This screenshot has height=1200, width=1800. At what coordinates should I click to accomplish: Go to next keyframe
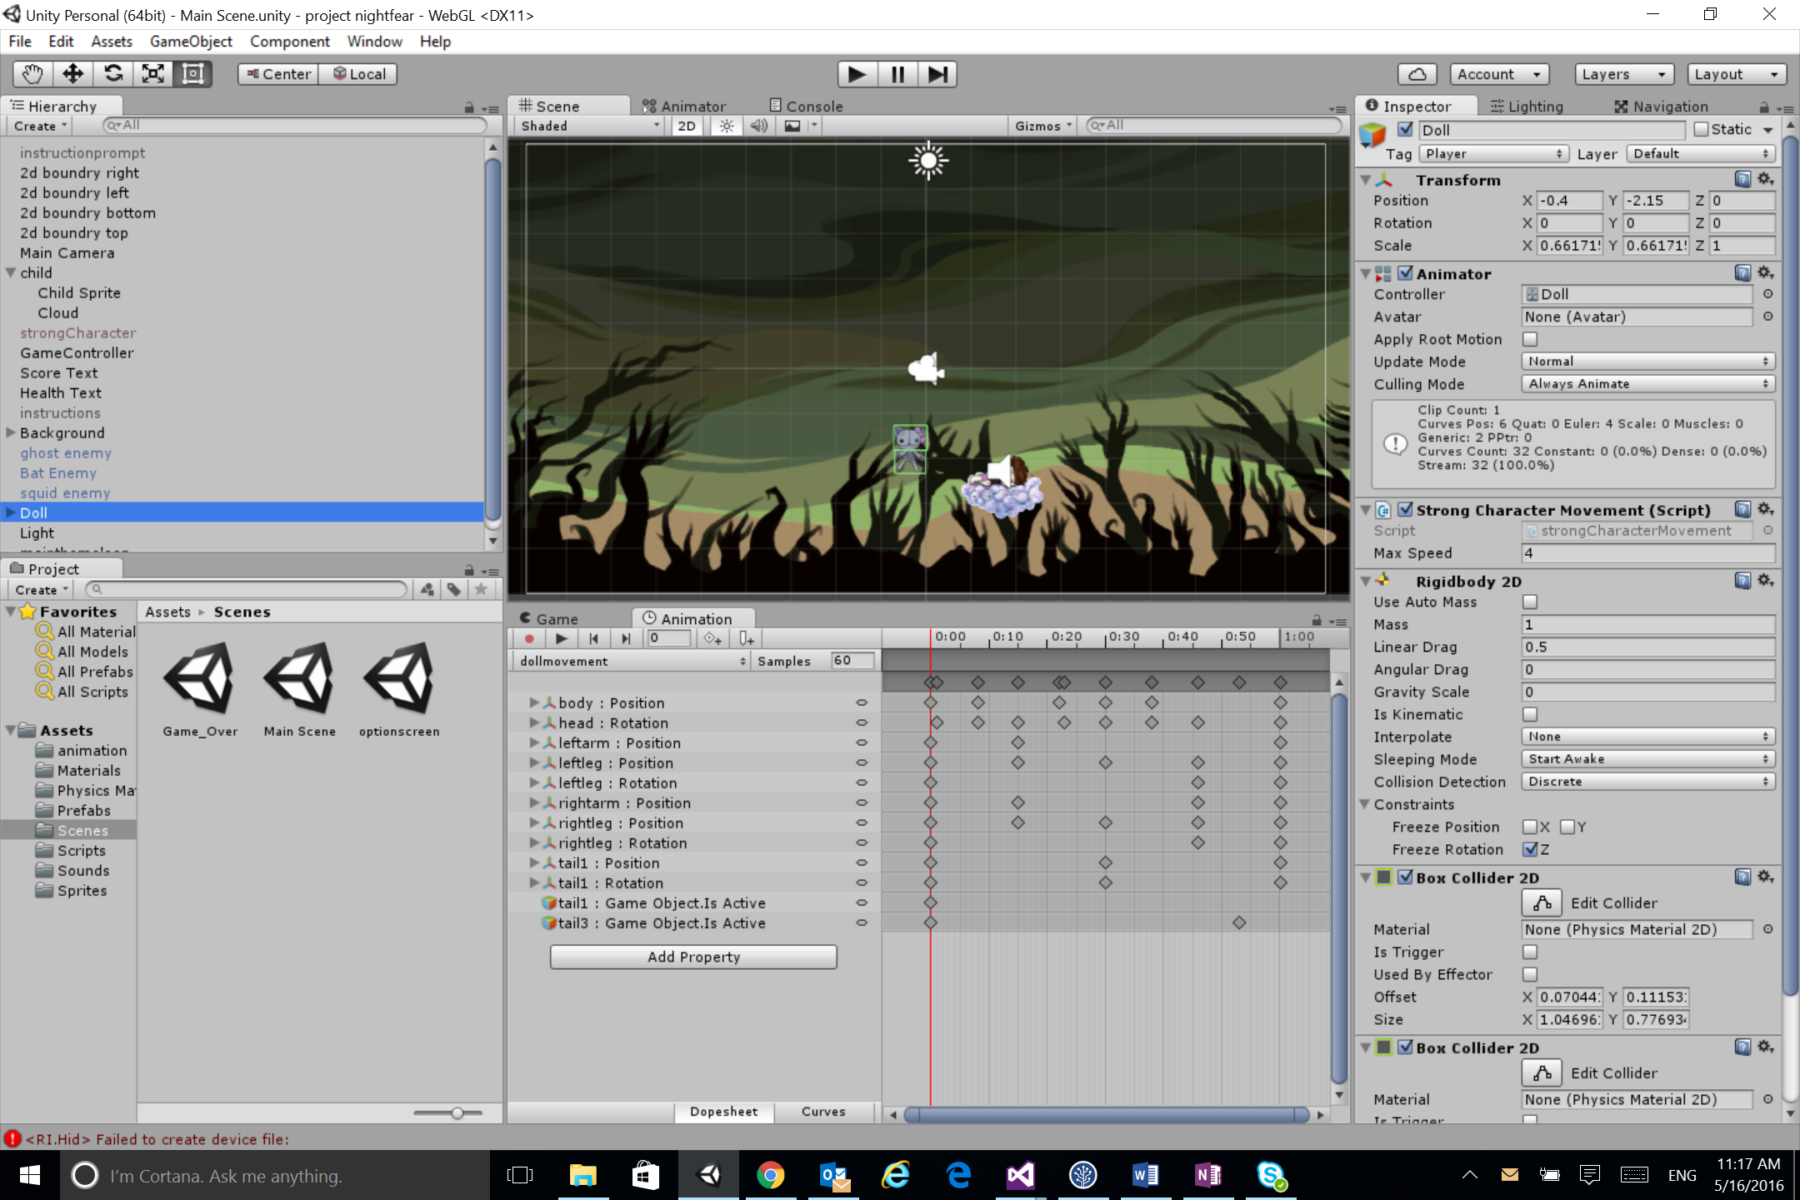tap(625, 638)
